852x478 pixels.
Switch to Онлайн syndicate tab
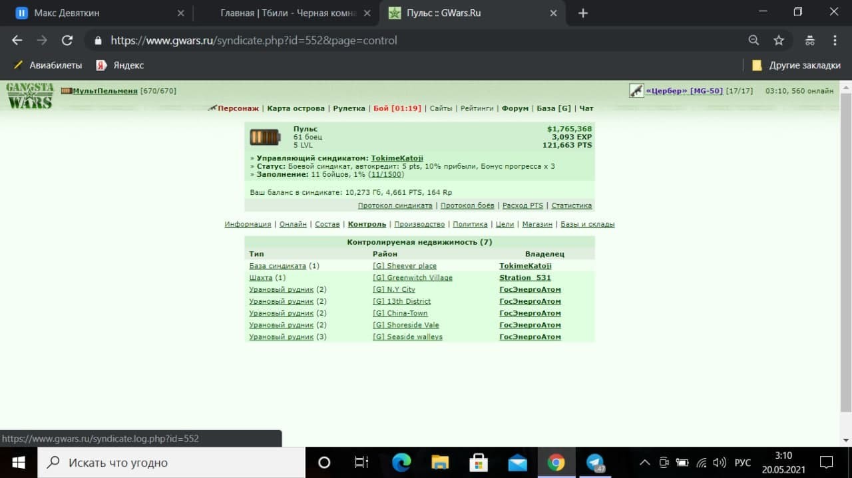tap(293, 225)
